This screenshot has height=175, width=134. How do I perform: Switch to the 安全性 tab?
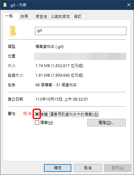(41, 17)
